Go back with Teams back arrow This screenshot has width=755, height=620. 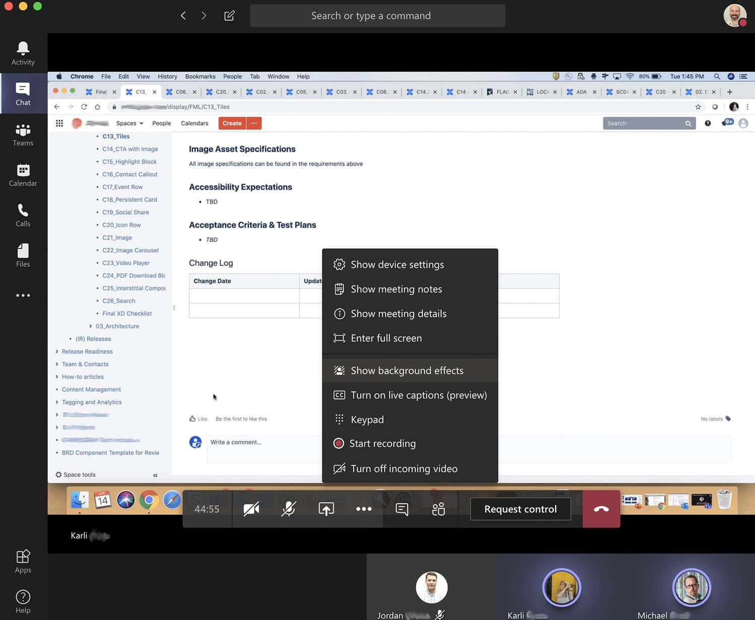tap(183, 16)
